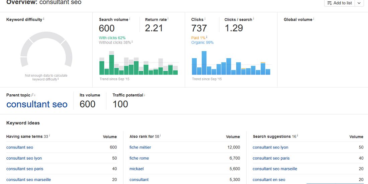Screen dimensions: 368x184
Task: Click the Search suggestions 16 heading
Action: tap(274, 136)
